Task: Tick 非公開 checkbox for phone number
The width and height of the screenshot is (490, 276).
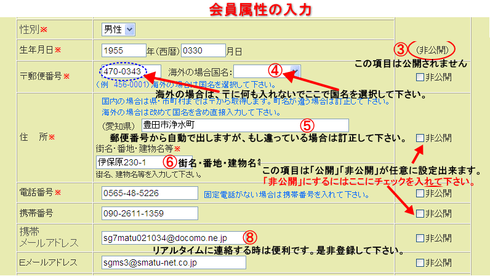Action: pyautogui.click(x=420, y=193)
